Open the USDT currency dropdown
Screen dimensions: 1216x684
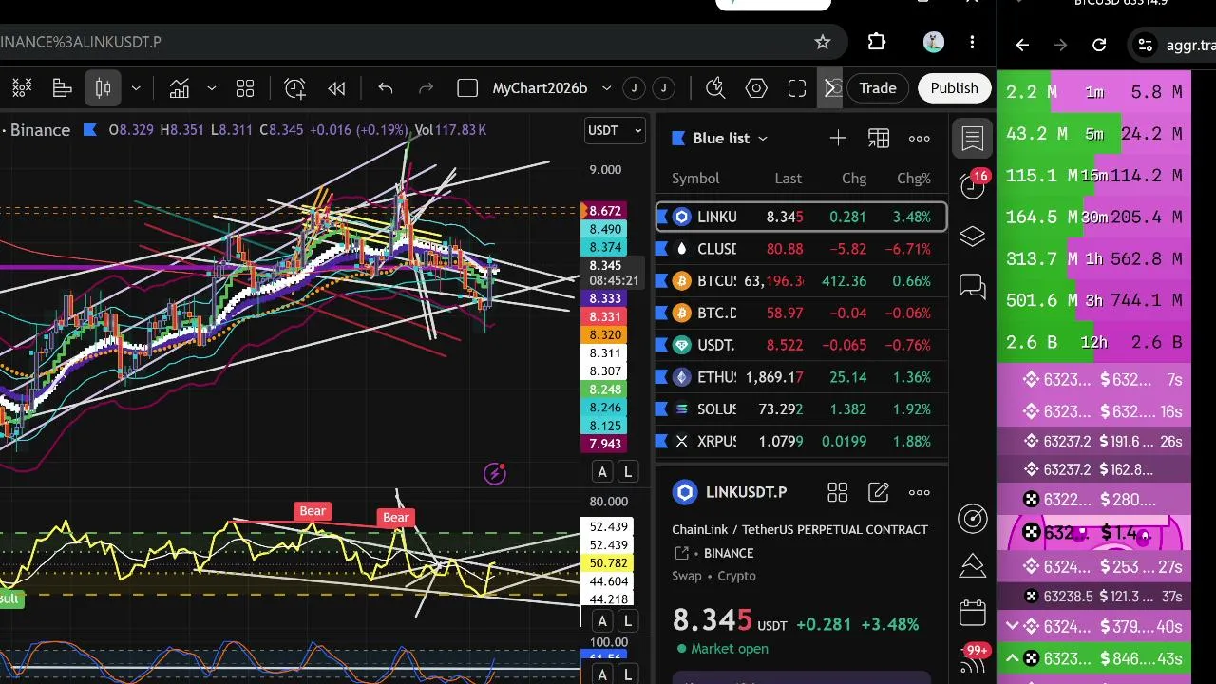pyautogui.click(x=615, y=130)
